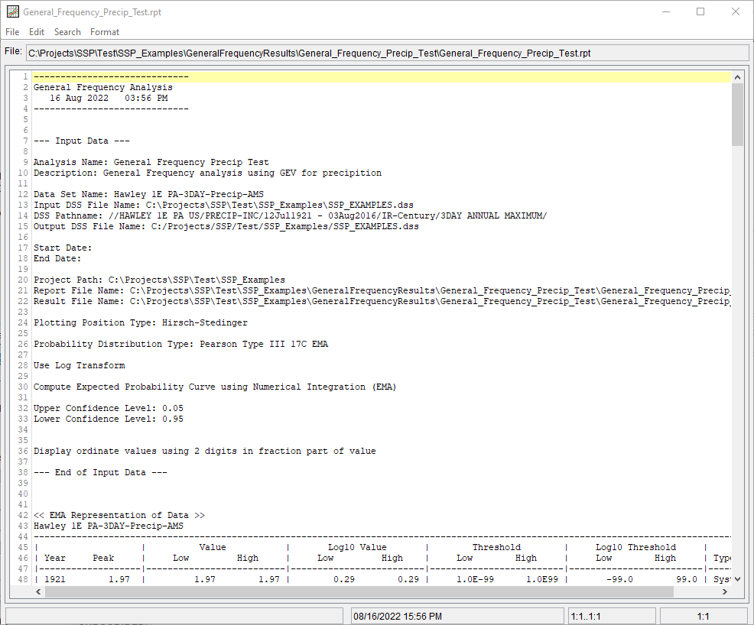Click the 'Log10 Threshold' column header
Image resolution: width=754 pixels, height=625 pixels.
coord(635,547)
